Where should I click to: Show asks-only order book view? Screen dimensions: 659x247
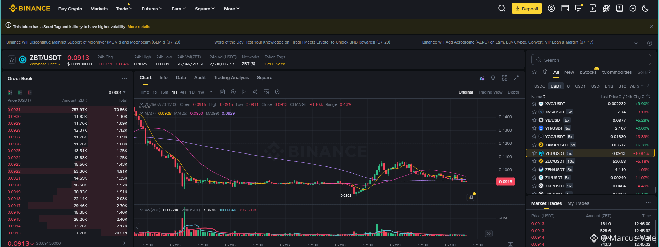tap(30, 92)
